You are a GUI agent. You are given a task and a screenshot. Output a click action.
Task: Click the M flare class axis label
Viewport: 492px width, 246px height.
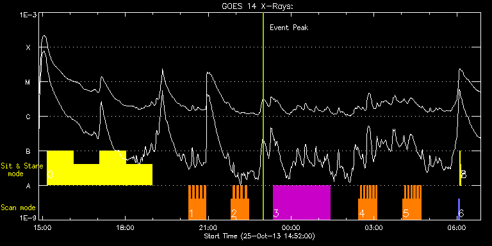click(28, 82)
